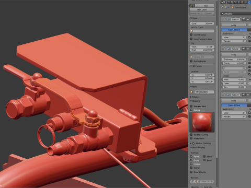Adjust the Solidify Thickness value field
The height and width of the screenshot is (188, 251).
click(234, 60)
